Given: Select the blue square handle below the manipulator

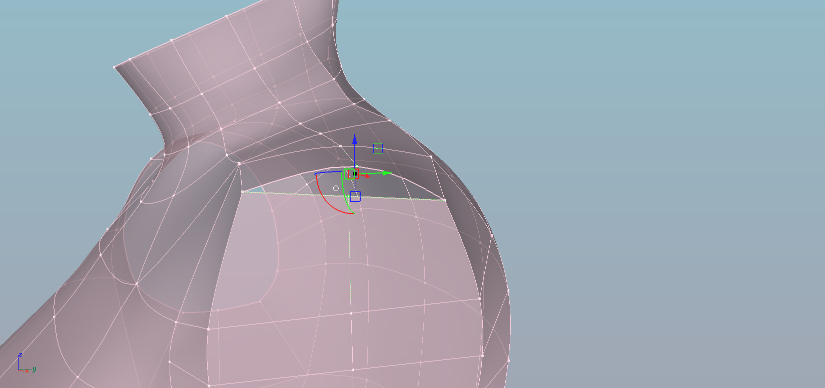Looking at the screenshot, I should 355,196.
